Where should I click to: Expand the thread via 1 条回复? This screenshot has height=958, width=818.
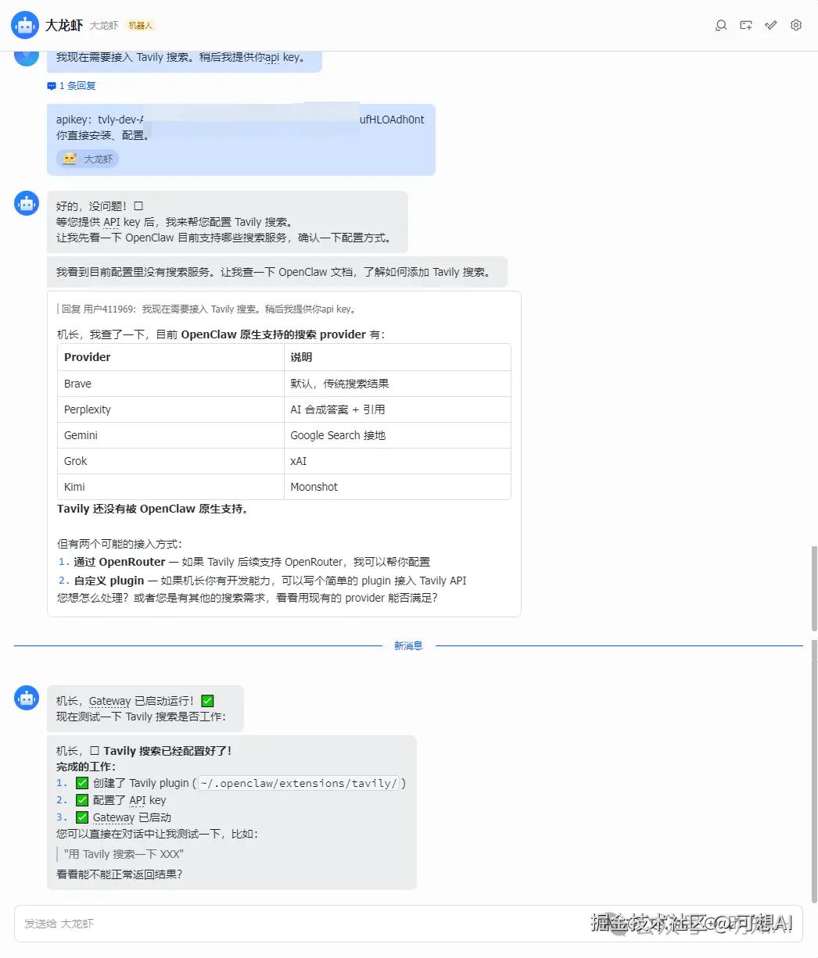click(x=77, y=85)
